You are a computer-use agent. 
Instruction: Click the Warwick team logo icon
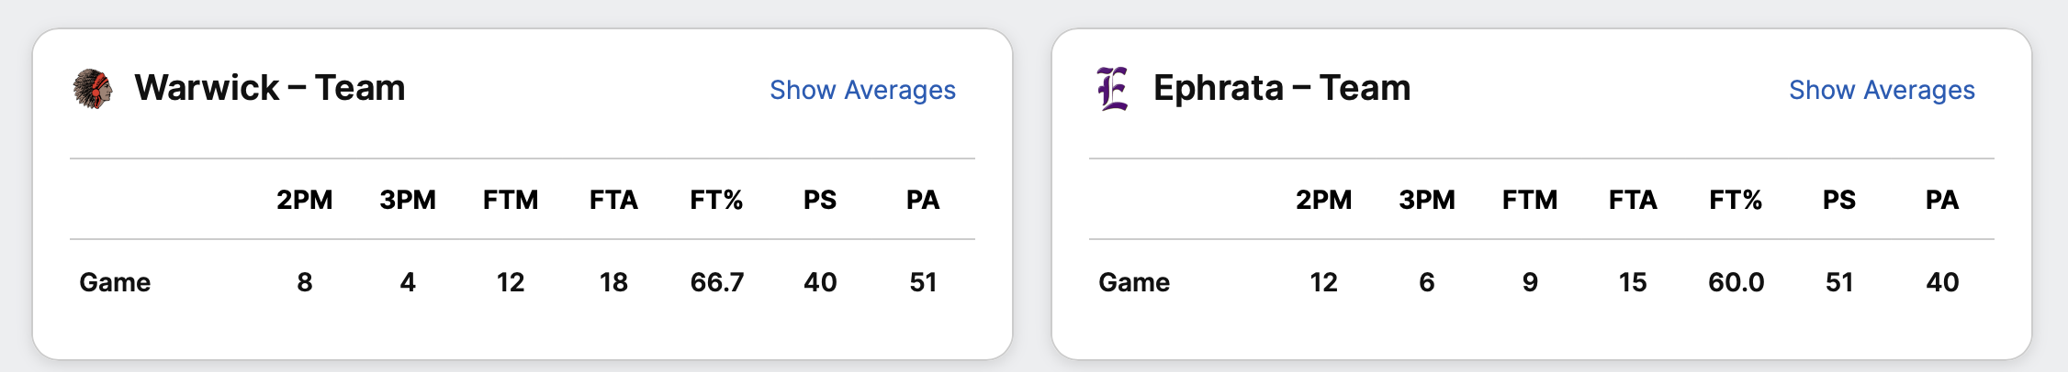pos(92,89)
